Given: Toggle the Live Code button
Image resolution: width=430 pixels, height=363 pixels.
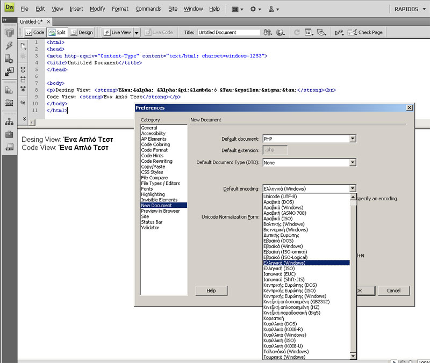Looking at the screenshot, I should pyautogui.click(x=159, y=33).
